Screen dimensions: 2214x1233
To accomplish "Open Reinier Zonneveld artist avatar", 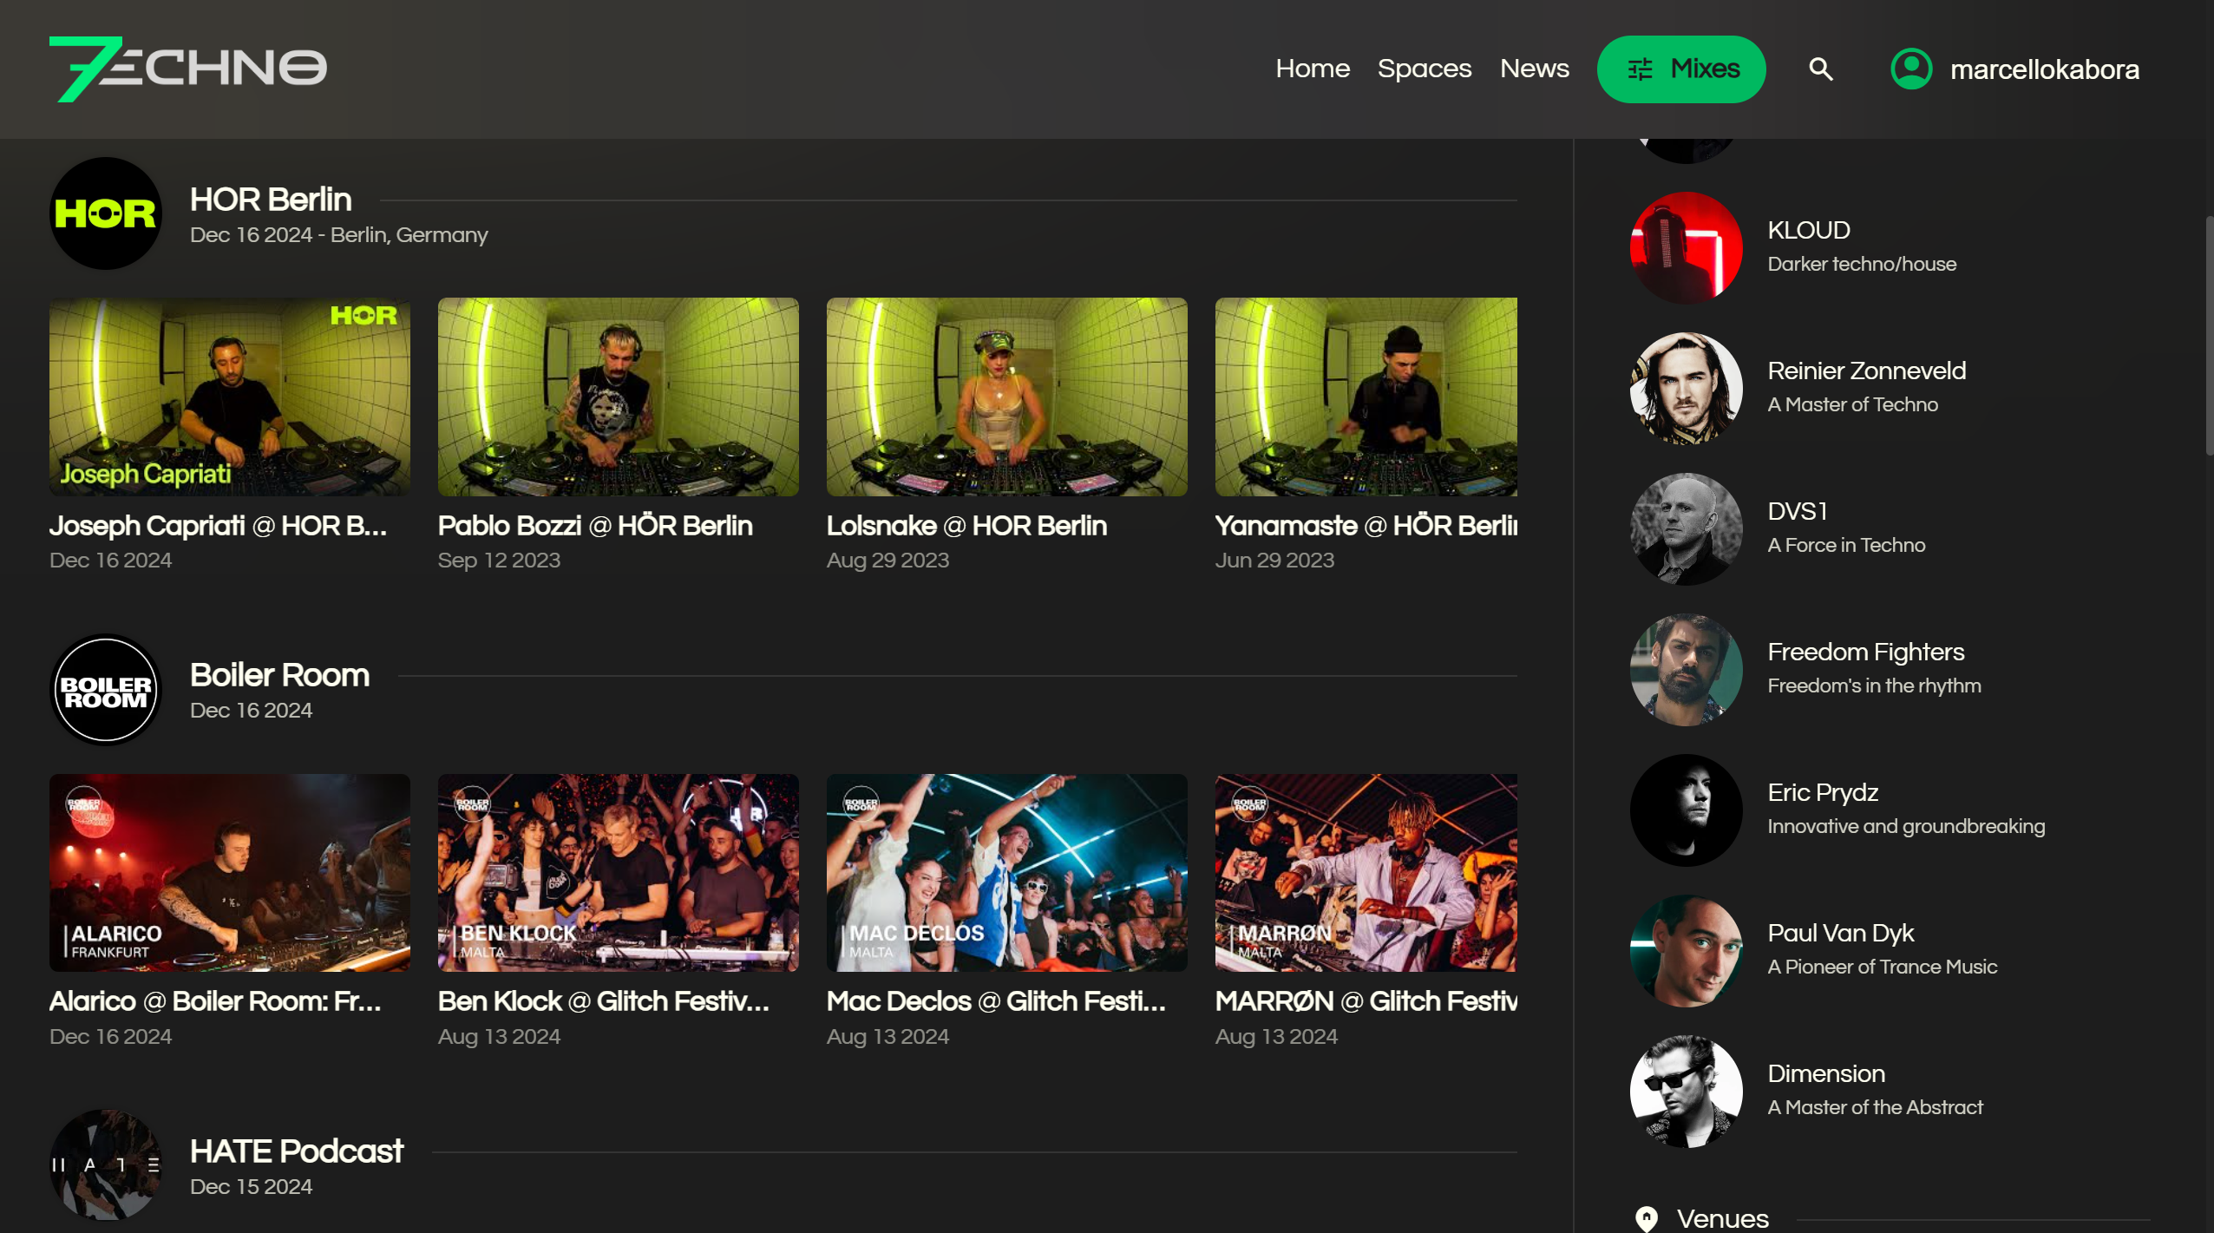I will coord(1686,388).
